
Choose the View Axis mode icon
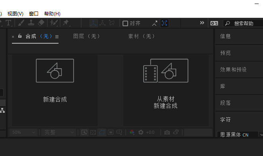(x=111, y=23)
